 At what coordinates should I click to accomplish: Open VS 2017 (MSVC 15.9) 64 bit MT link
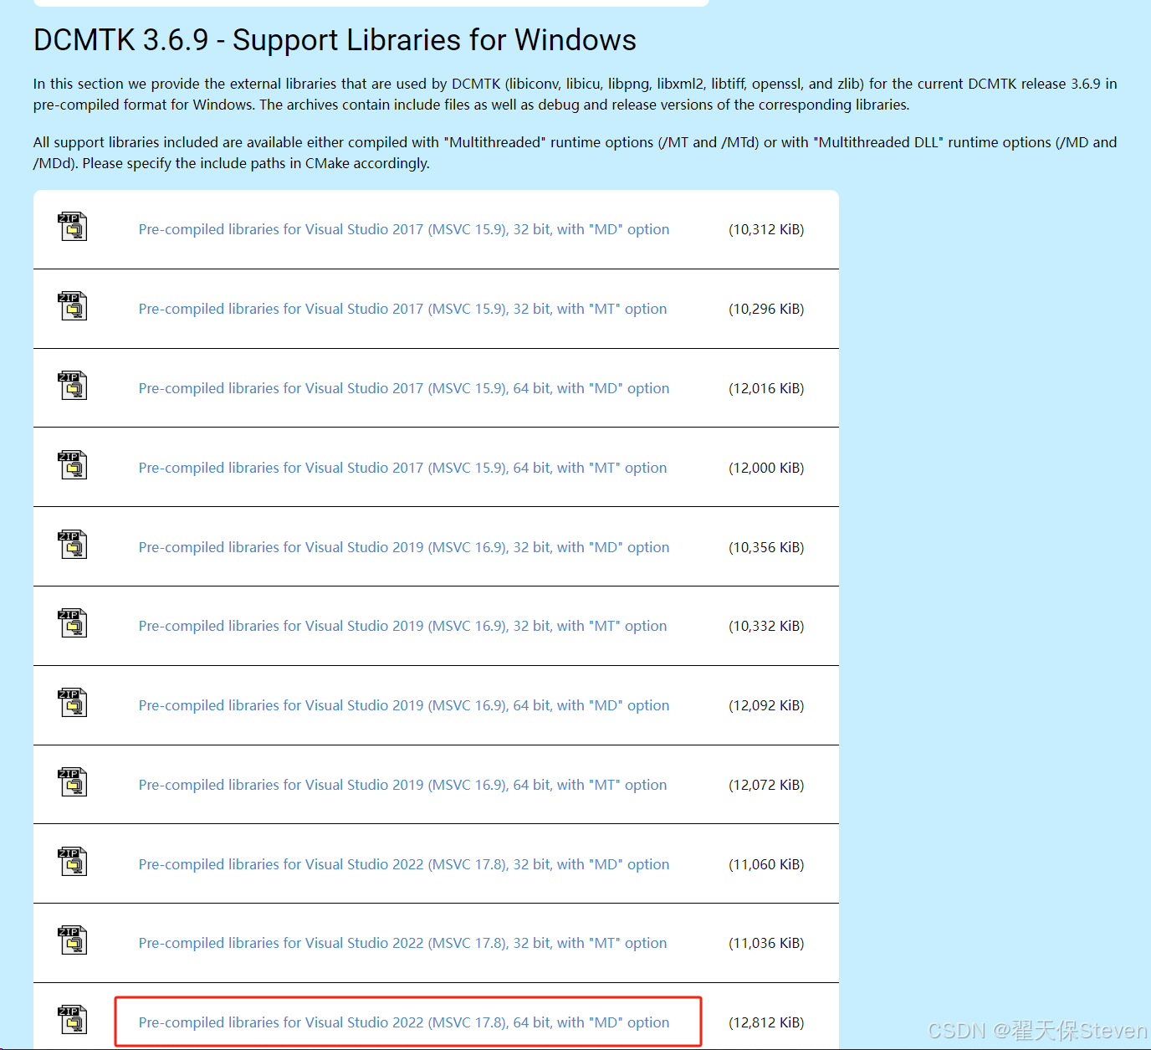(403, 468)
